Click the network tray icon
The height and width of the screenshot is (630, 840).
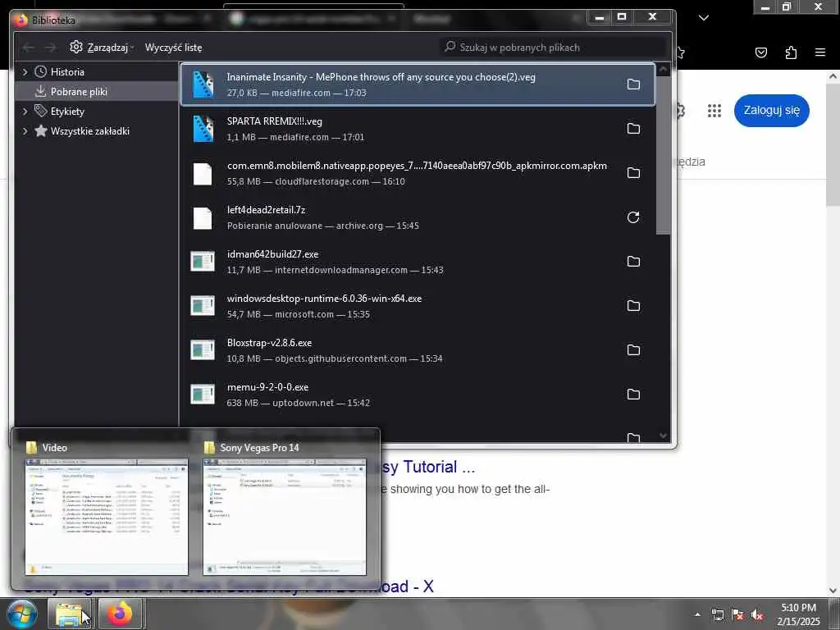pyautogui.click(x=717, y=615)
